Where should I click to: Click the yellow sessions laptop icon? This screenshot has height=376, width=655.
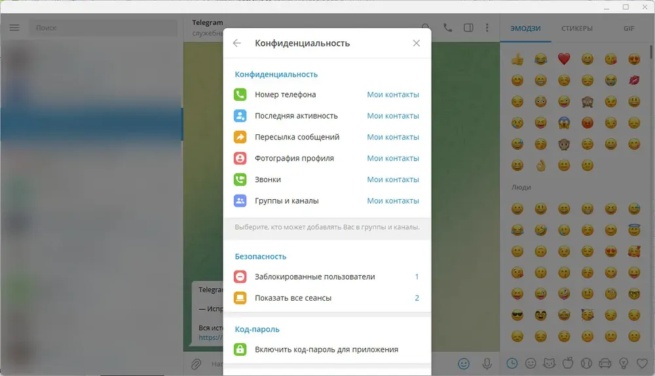coord(240,298)
